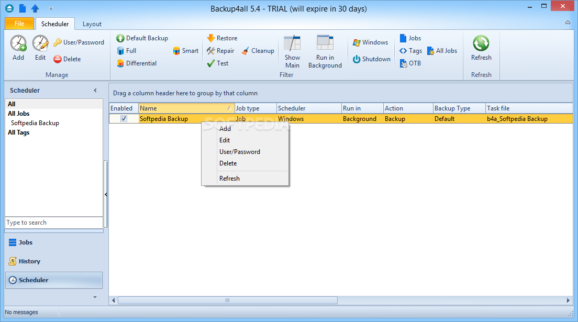This screenshot has width=578, height=322.
Task: Collapse the Scheduler side panel chevron
Action: click(x=95, y=91)
